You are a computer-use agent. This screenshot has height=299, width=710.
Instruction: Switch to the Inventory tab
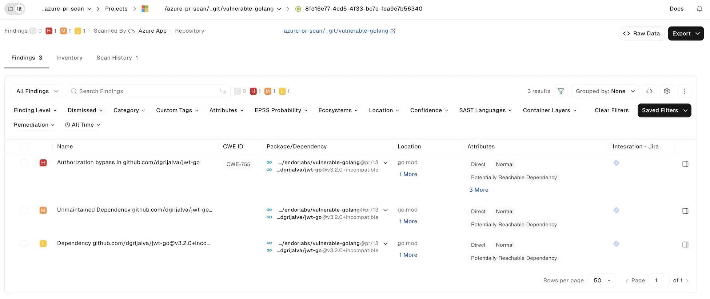[69, 58]
